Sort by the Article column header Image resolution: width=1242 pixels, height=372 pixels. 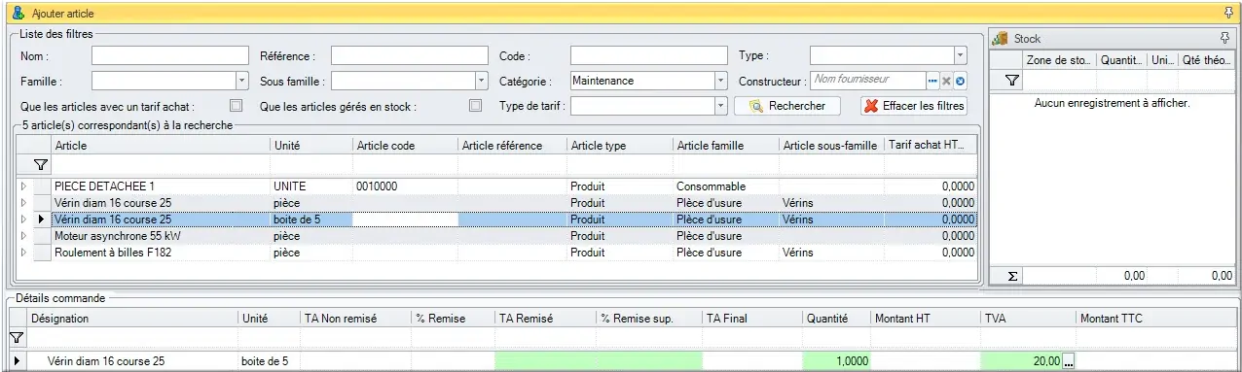pos(161,146)
